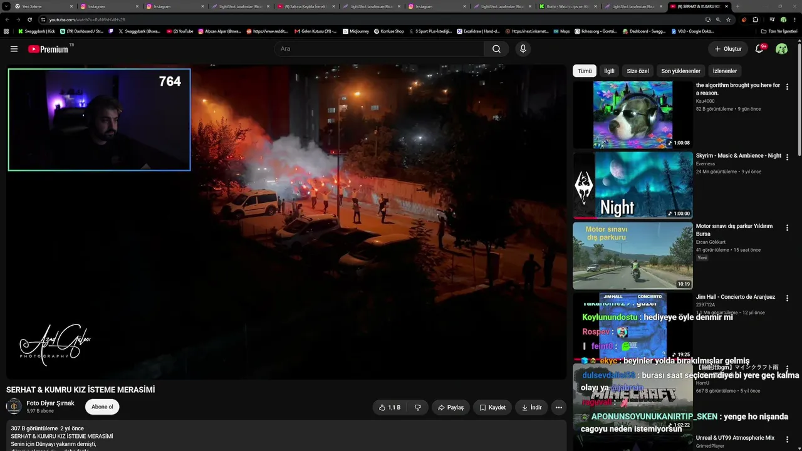Image resolution: width=802 pixels, height=451 pixels.
Task: Open options for Skyrim Music & Ambience video
Action: click(787, 157)
